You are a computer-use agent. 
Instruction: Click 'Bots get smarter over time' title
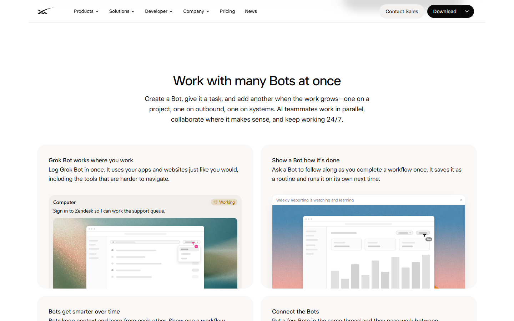pyautogui.click(x=84, y=312)
